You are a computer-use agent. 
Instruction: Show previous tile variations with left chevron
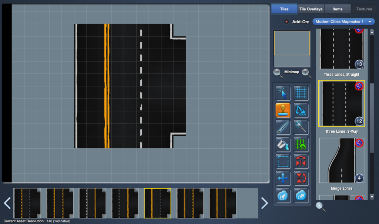tap(7, 203)
